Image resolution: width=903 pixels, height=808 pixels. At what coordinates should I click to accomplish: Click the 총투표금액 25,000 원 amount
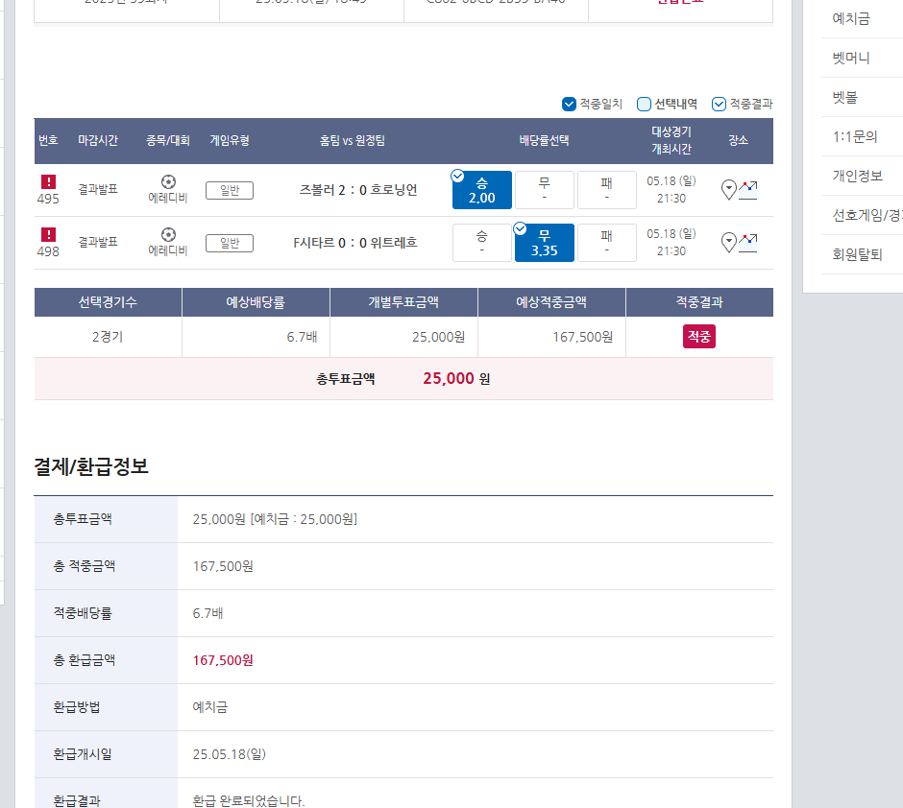coord(456,378)
